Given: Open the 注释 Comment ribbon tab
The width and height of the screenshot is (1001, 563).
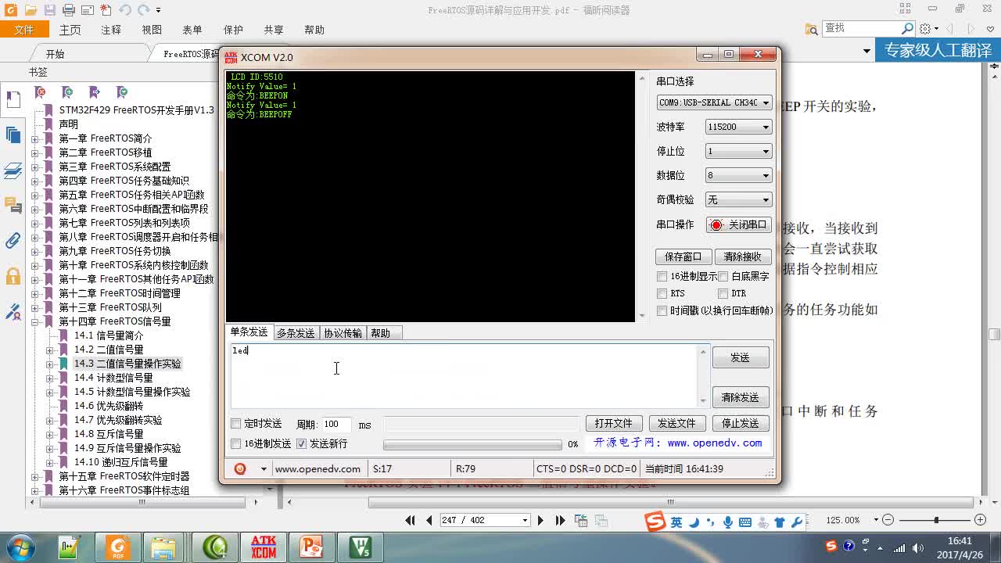Looking at the screenshot, I should pos(111,30).
